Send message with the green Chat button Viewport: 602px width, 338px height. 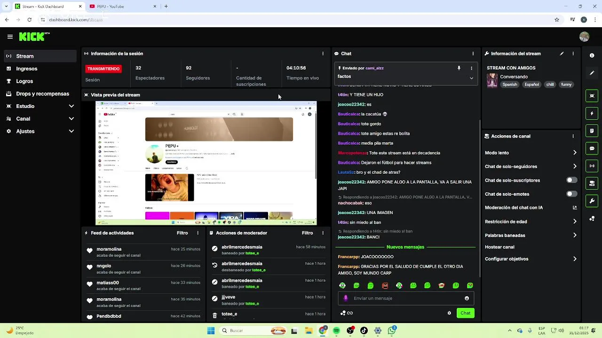point(465,313)
